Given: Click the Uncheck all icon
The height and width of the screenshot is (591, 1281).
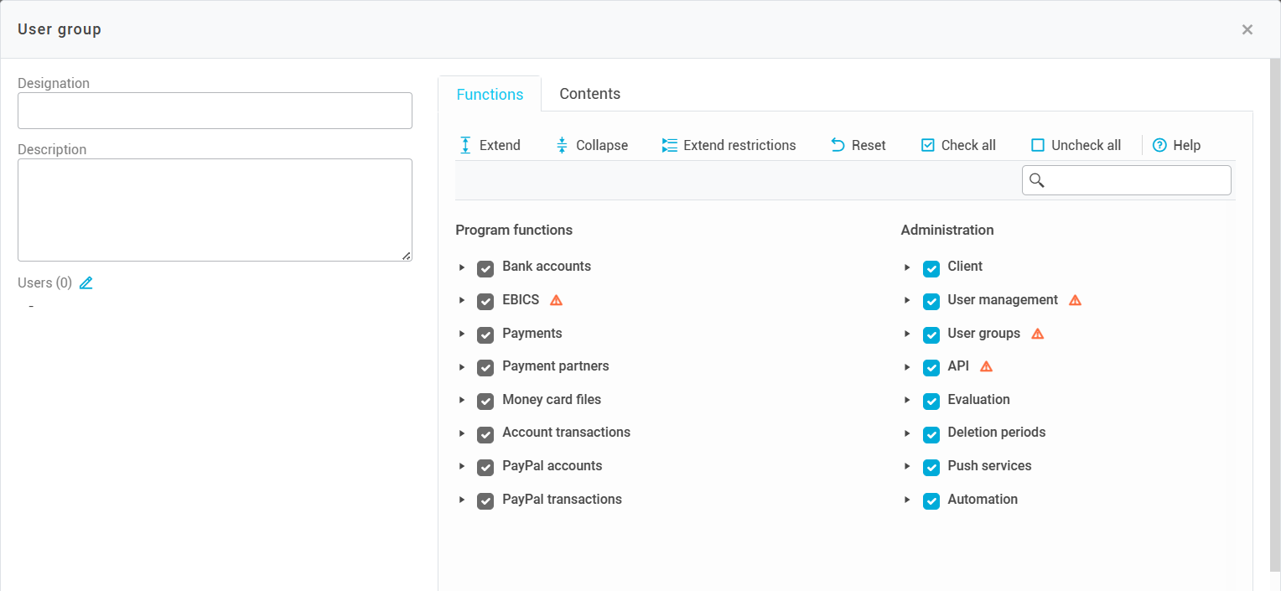Looking at the screenshot, I should click(1038, 145).
